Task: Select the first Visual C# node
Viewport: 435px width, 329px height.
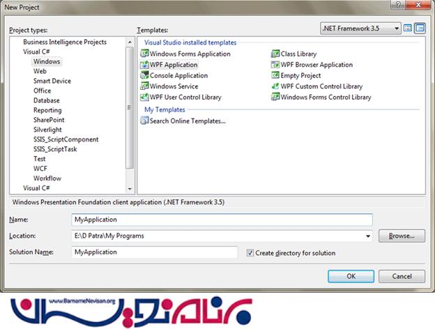Action: (x=36, y=52)
